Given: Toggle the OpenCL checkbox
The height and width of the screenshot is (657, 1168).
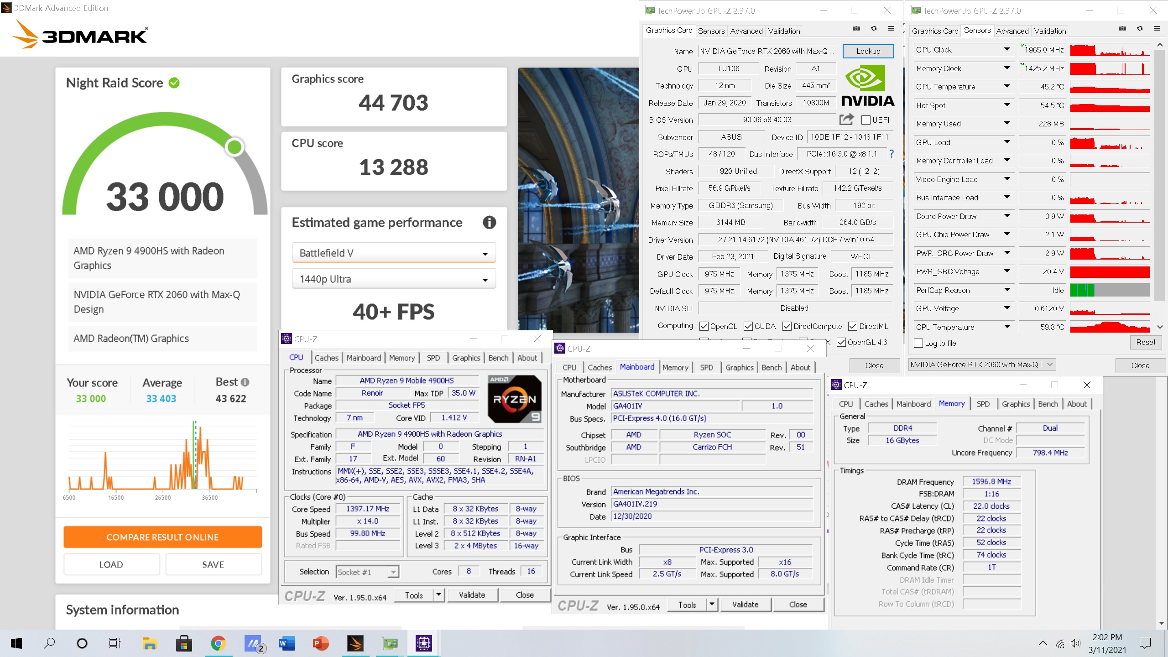Looking at the screenshot, I should click(704, 326).
